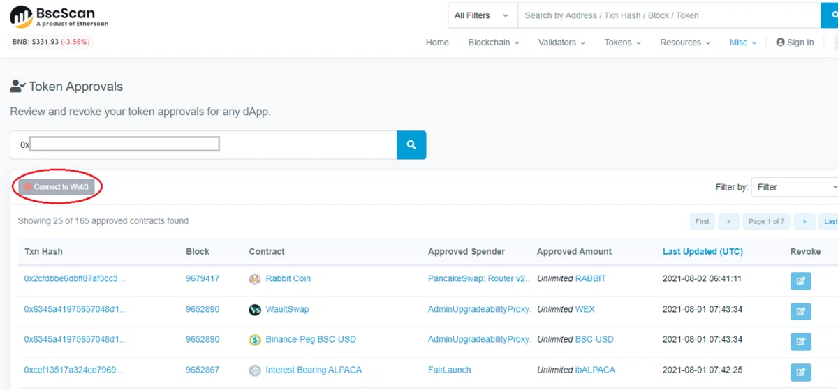Click the Sign In link
The image size is (838, 390).
(795, 43)
